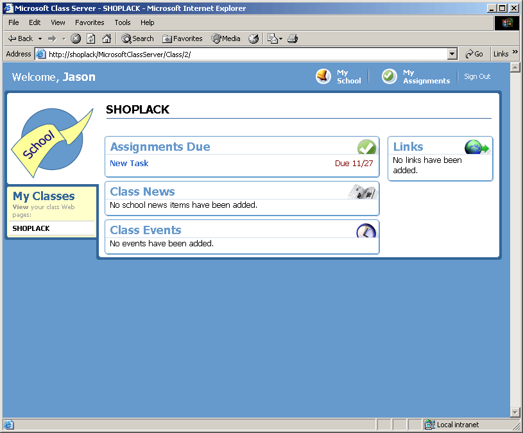Open the Back history dropdown arrow
This screenshot has width=523, height=433.
pyautogui.click(x=40, y=38)
